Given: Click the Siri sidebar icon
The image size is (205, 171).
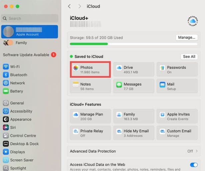Looking at the screenshot, I should 6,127.
